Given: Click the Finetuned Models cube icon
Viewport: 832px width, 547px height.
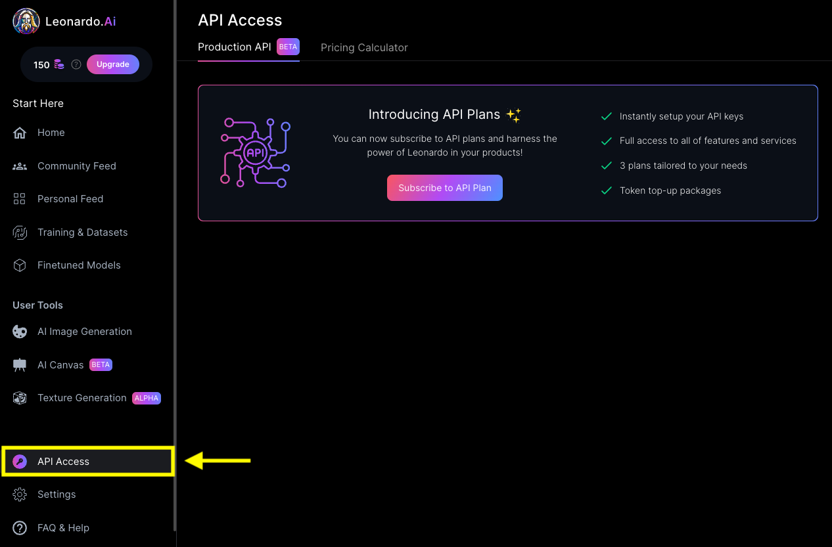Looking at the screenshot, I should (x=20, y=265).
